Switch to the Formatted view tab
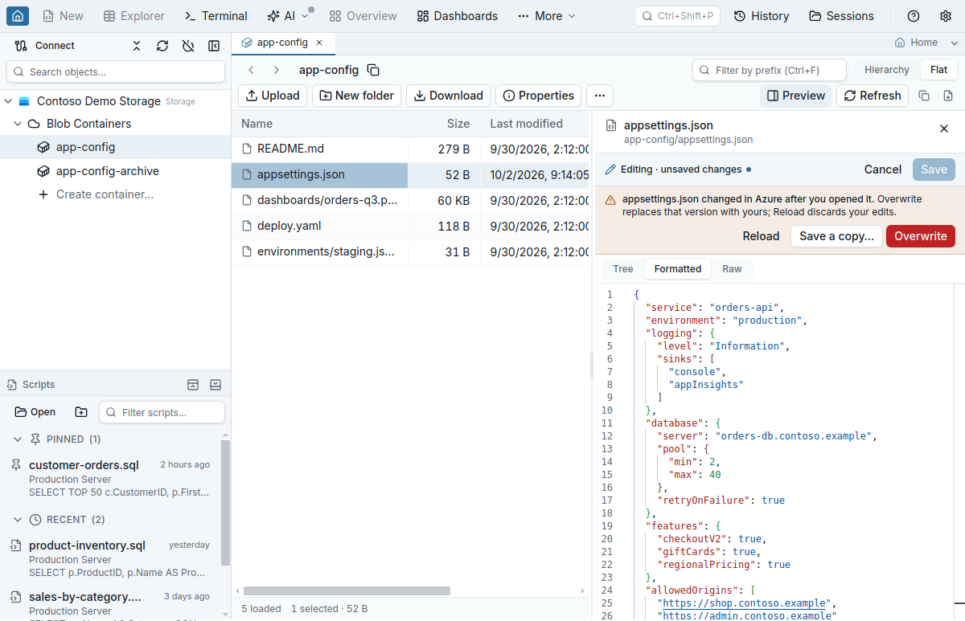965x621 pixels. click(678, 269)
